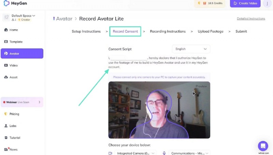
Task: Select the Record Consent step
Action: click(125, 31)
